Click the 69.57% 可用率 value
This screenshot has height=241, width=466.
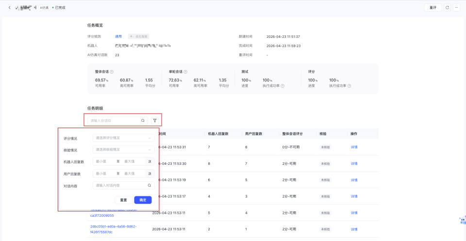[x=101, y=80]
